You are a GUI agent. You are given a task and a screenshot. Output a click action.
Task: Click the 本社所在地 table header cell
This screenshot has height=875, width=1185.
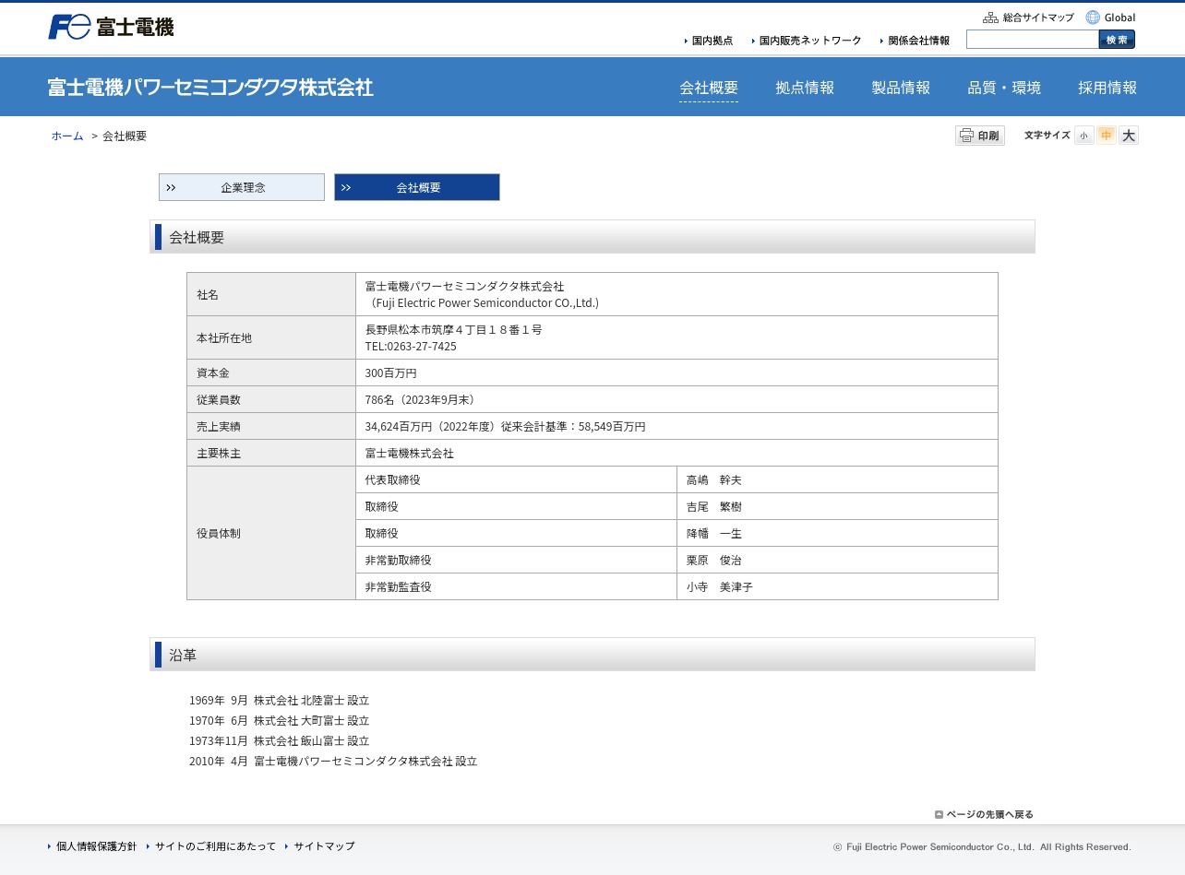click(x=271, y=337)
